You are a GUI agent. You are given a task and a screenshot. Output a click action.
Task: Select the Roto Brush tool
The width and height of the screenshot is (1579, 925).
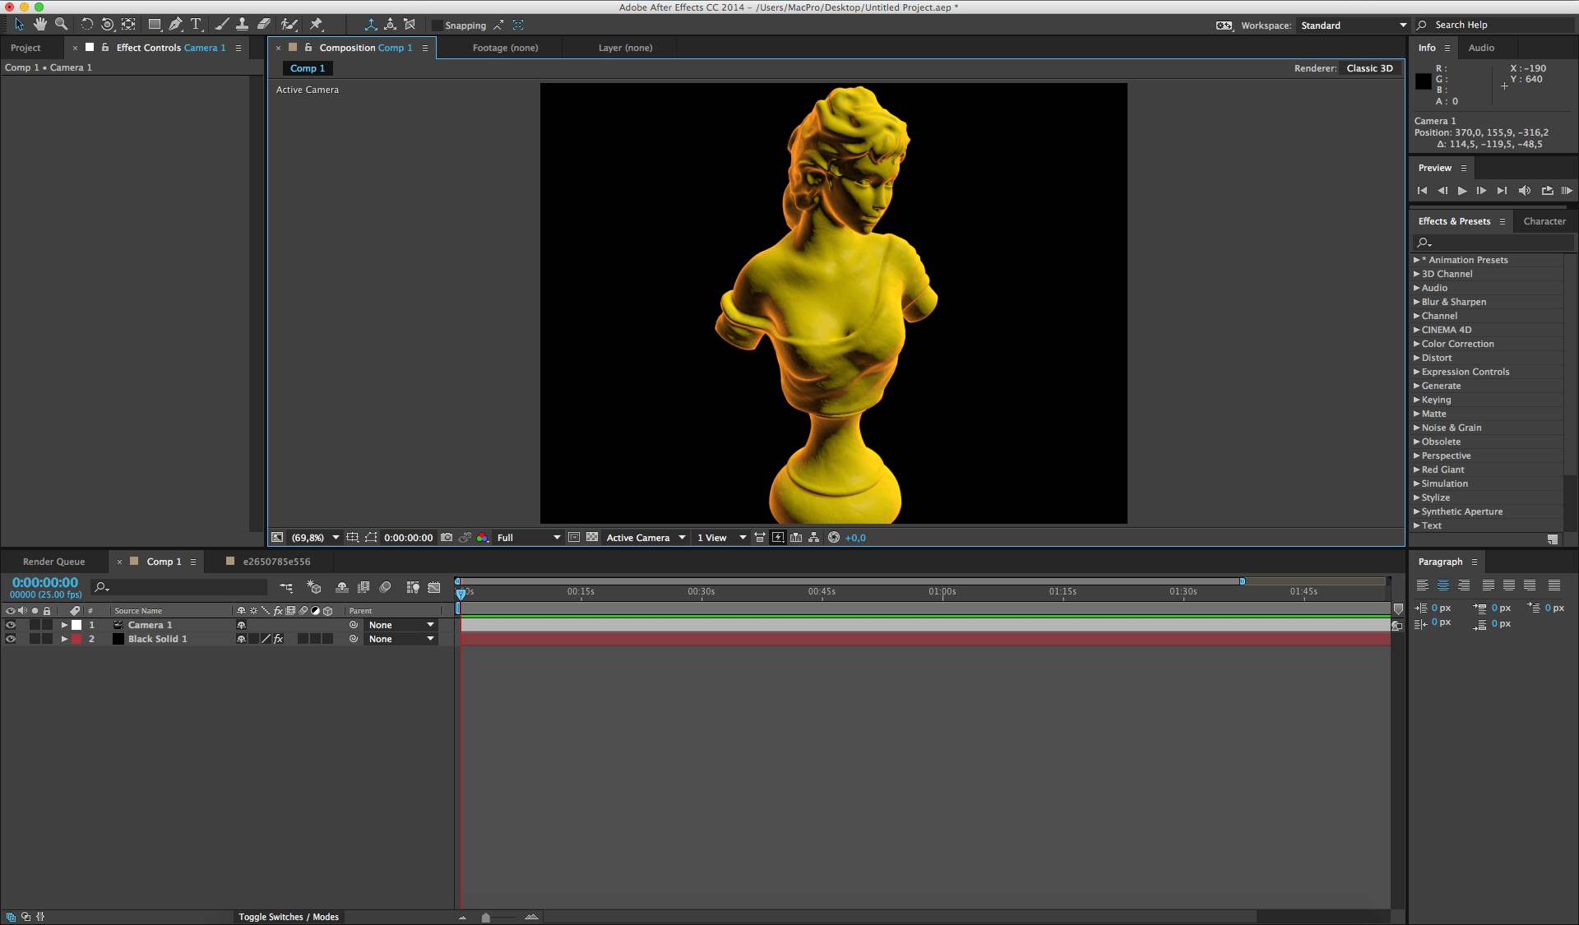point(289,25)
